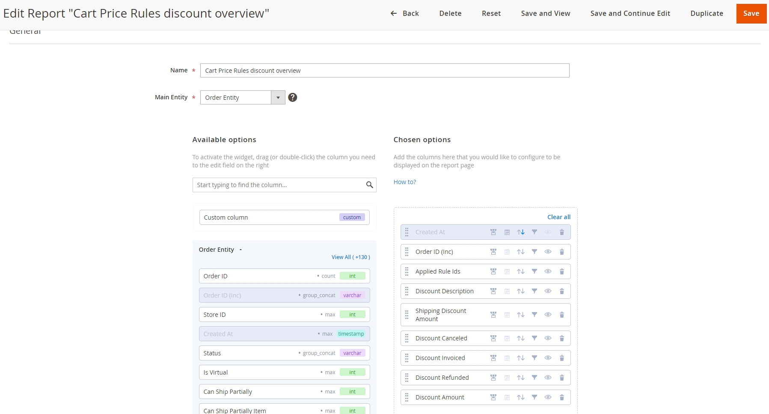The image size is (769, 414).
Task: Click the Discount Amount chosen label
Action: coord(439,397)
